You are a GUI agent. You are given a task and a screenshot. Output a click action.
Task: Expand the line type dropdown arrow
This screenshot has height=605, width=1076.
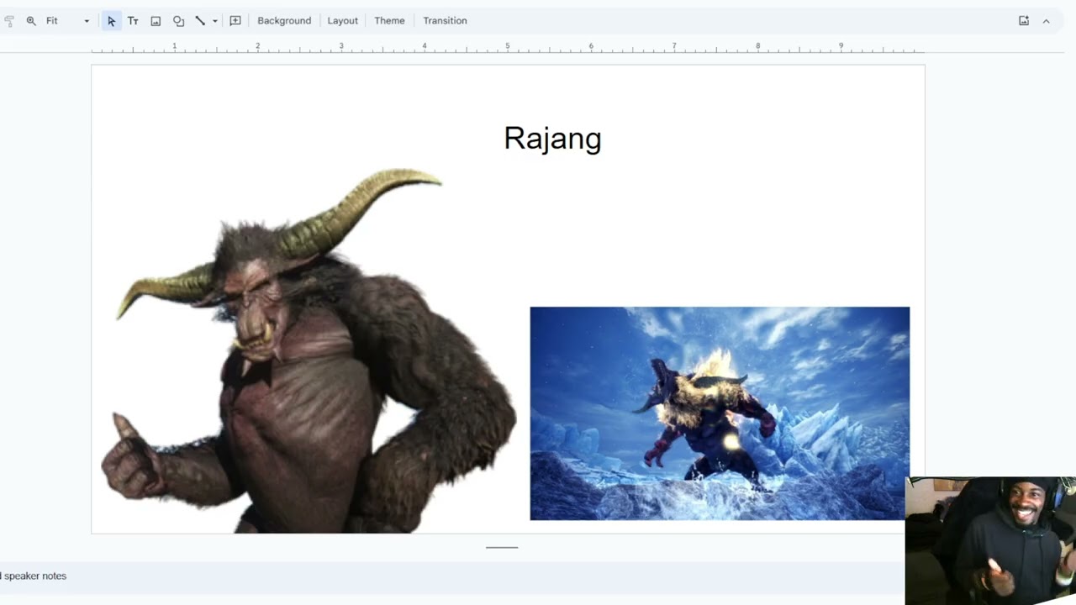click(215, 21)
